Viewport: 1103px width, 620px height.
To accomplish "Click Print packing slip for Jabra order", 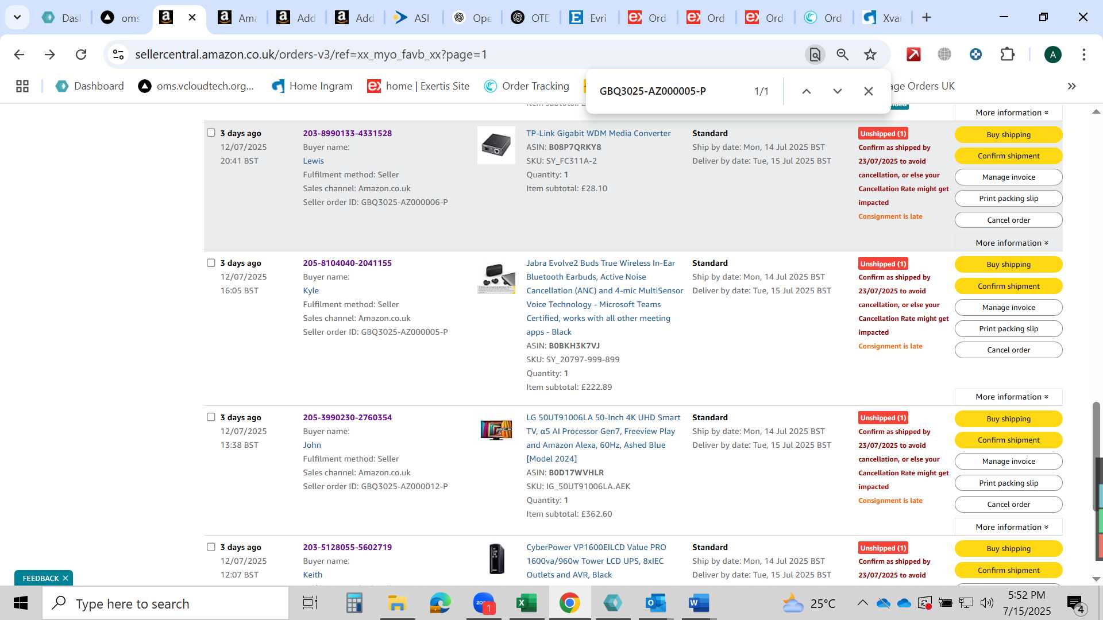I will click(x=1008, y=328).
